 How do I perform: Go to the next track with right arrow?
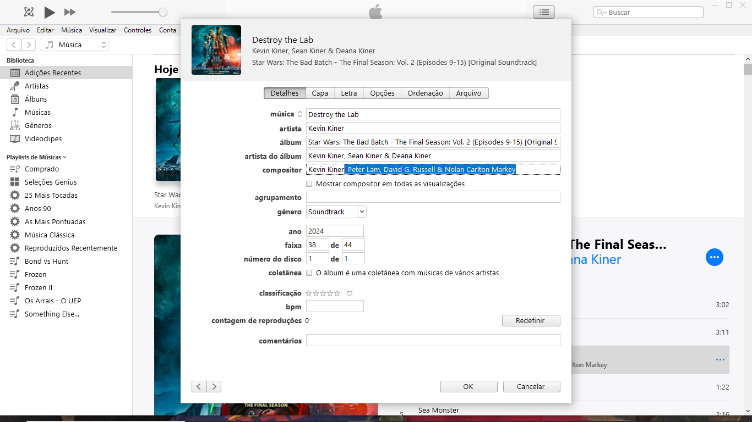click(214, 386)
